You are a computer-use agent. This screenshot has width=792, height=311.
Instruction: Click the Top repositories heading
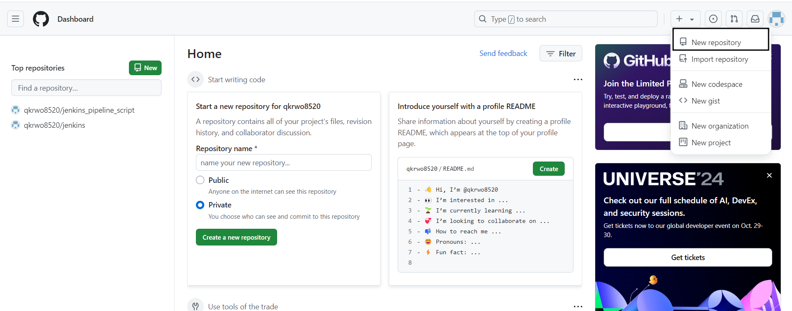[x=38, y=68]
